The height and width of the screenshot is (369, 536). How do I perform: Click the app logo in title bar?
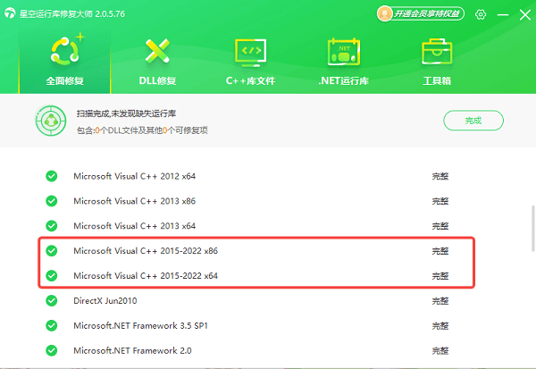pyautogui.click(x=10, y=13)
